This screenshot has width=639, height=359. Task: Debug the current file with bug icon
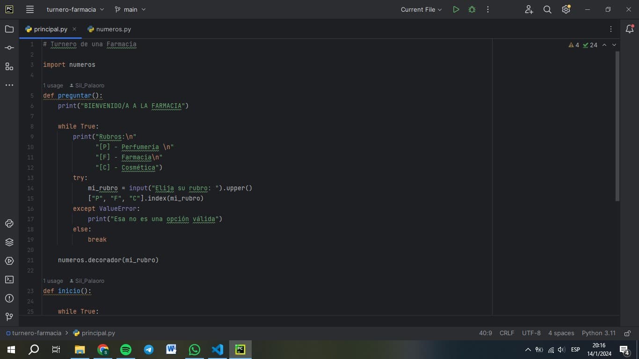[x=472, y=9]
